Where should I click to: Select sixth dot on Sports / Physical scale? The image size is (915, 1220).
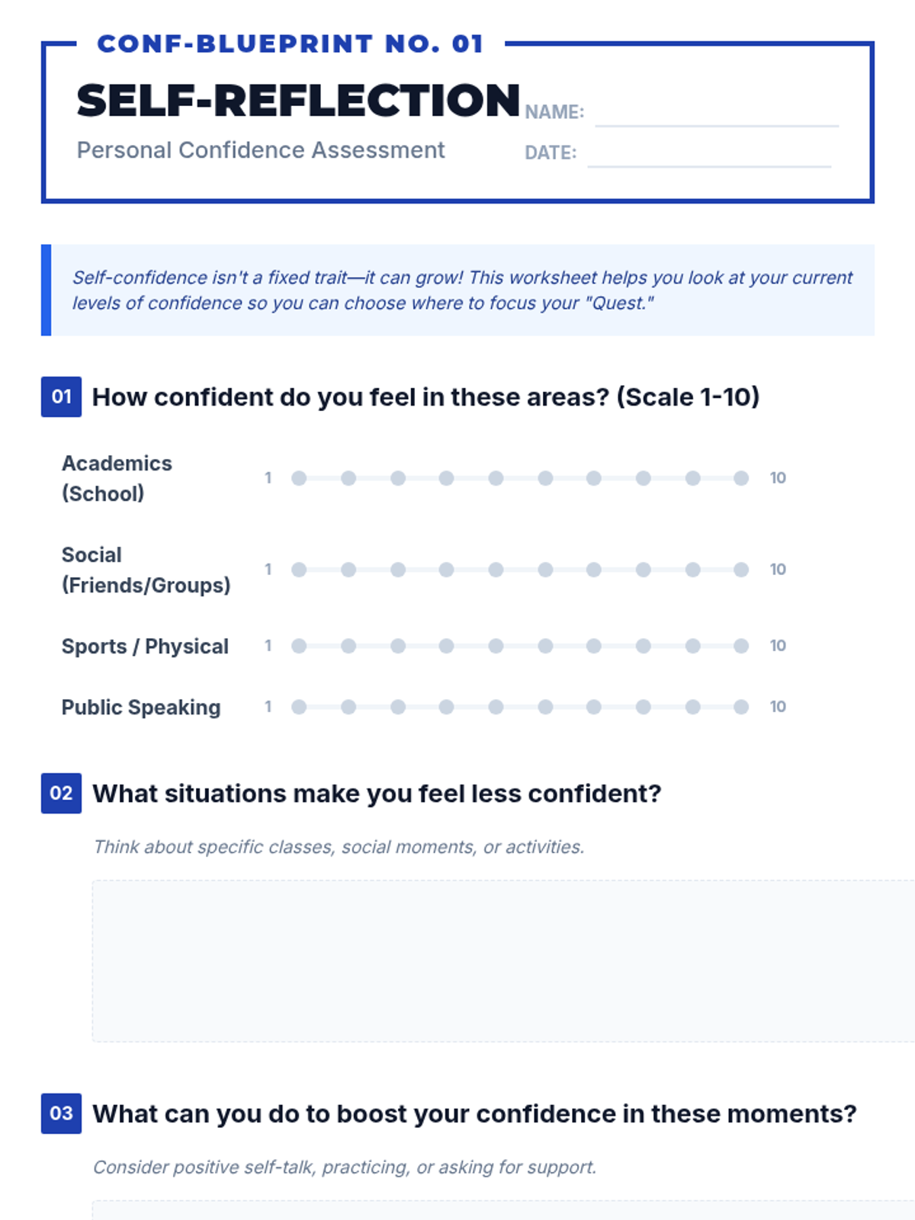click(x=545, y=646)
